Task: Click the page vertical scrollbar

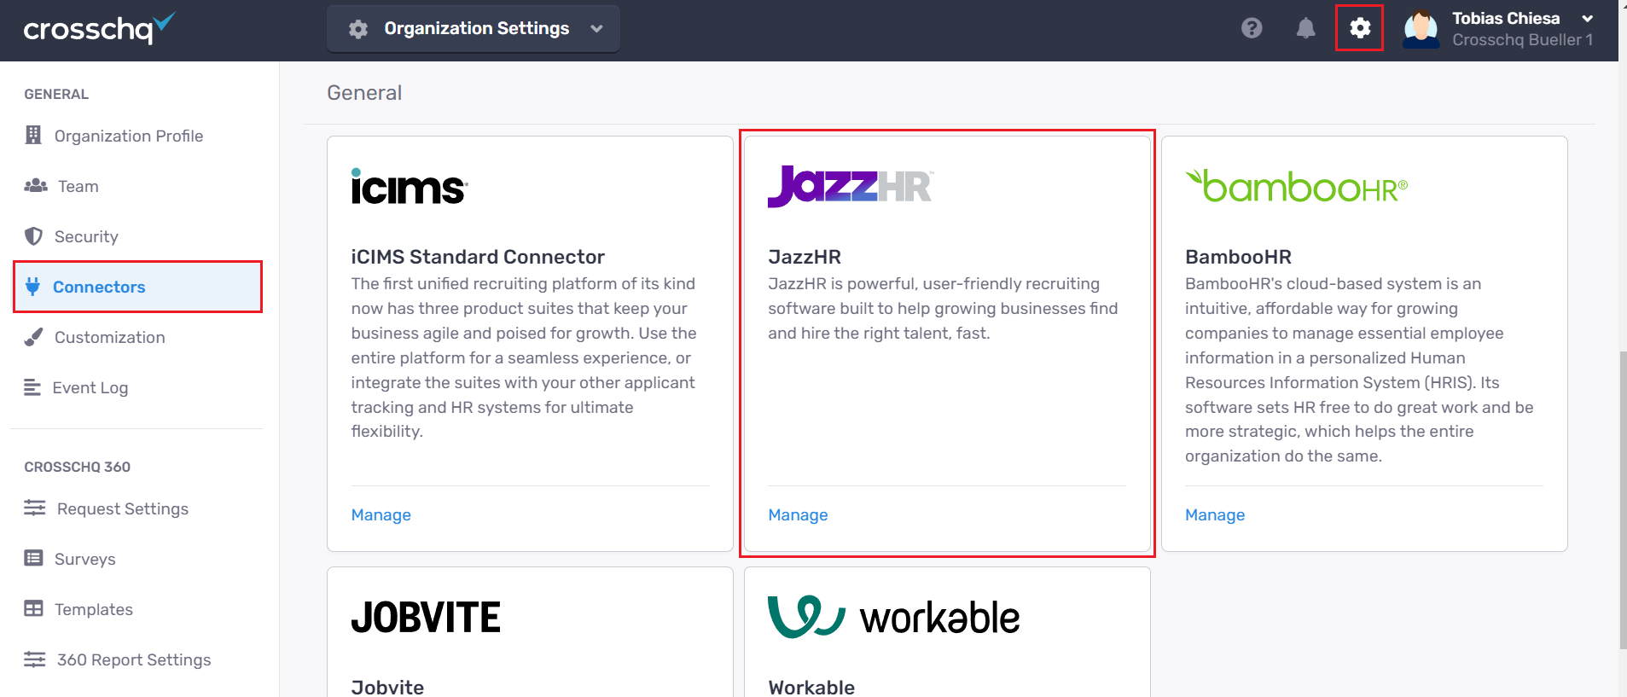Action: point(1623,499)
